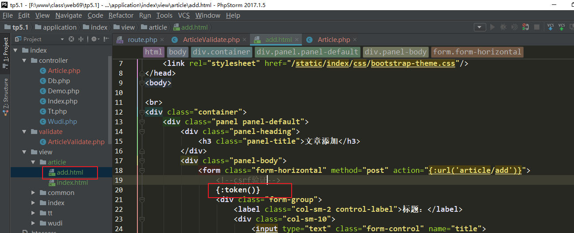Click the div.container structure breadcrumb
The image size is (574, 233).
point(222,52)
